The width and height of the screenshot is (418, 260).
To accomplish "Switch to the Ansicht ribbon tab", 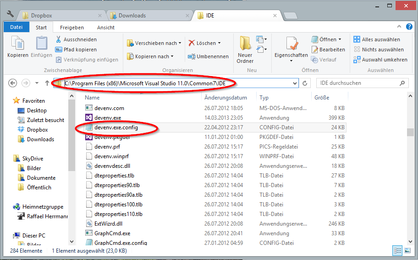I will 106,28.
